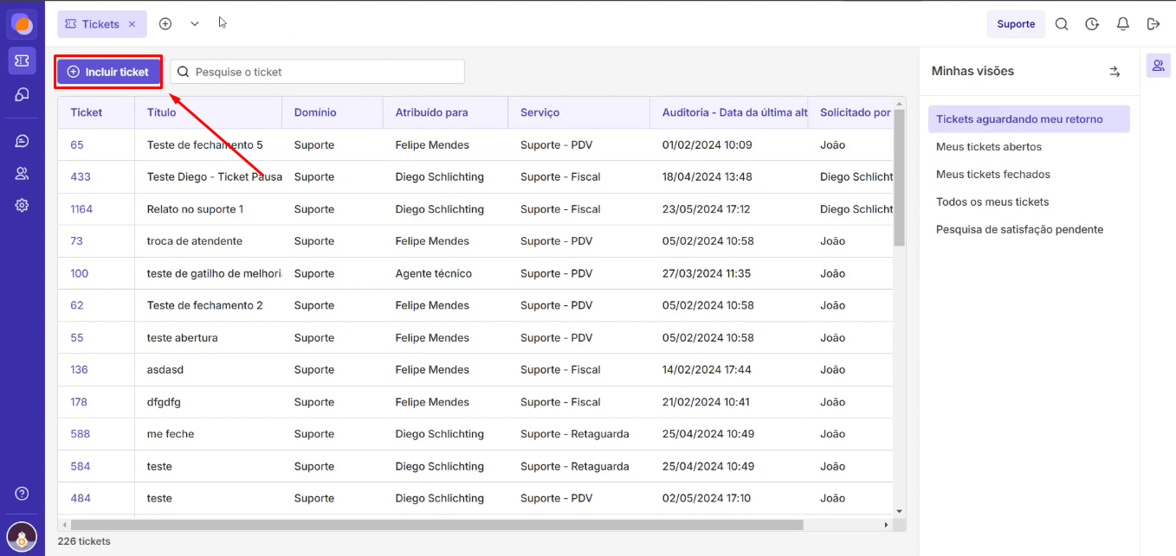This screenshot has width=1176, height=556.
Task: Click the vertical table scrollbar thumb
Action: click(899, 177)
